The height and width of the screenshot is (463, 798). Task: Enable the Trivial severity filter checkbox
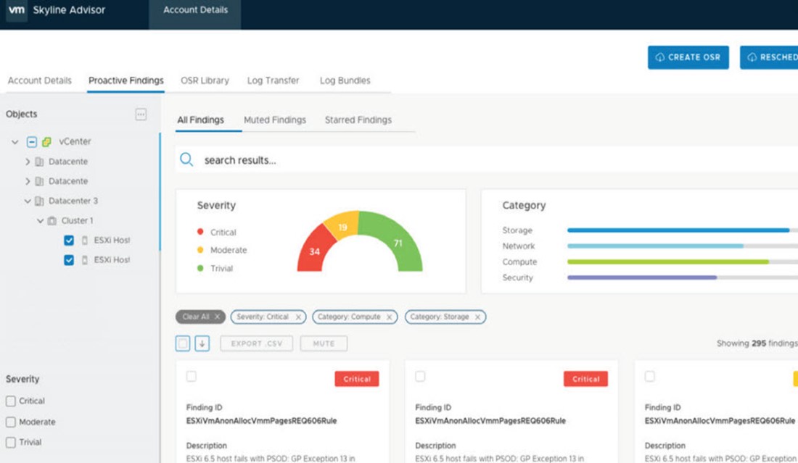(x=11, y=442)
